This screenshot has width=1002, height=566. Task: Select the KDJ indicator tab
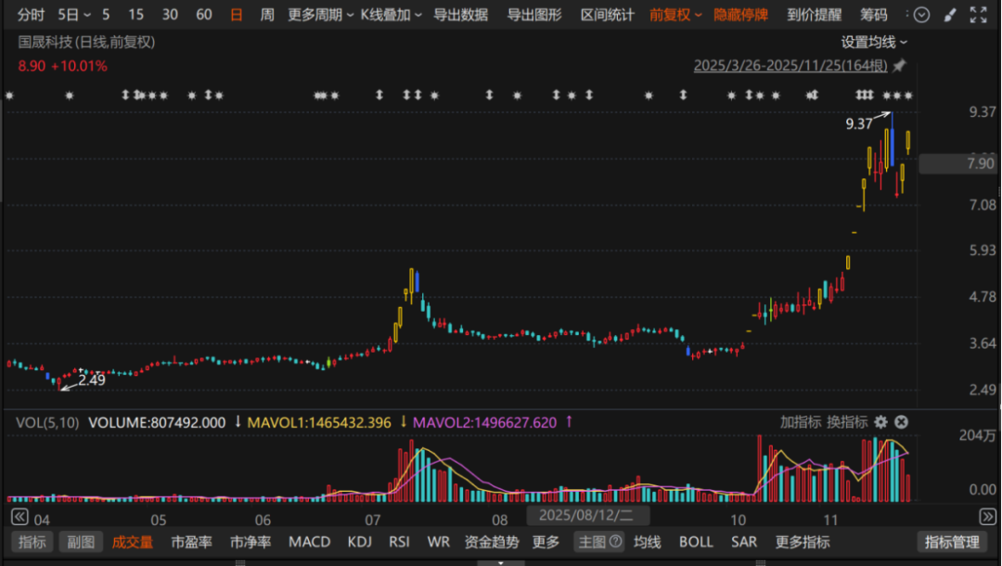pyautogui.click(x=359, y=542)
